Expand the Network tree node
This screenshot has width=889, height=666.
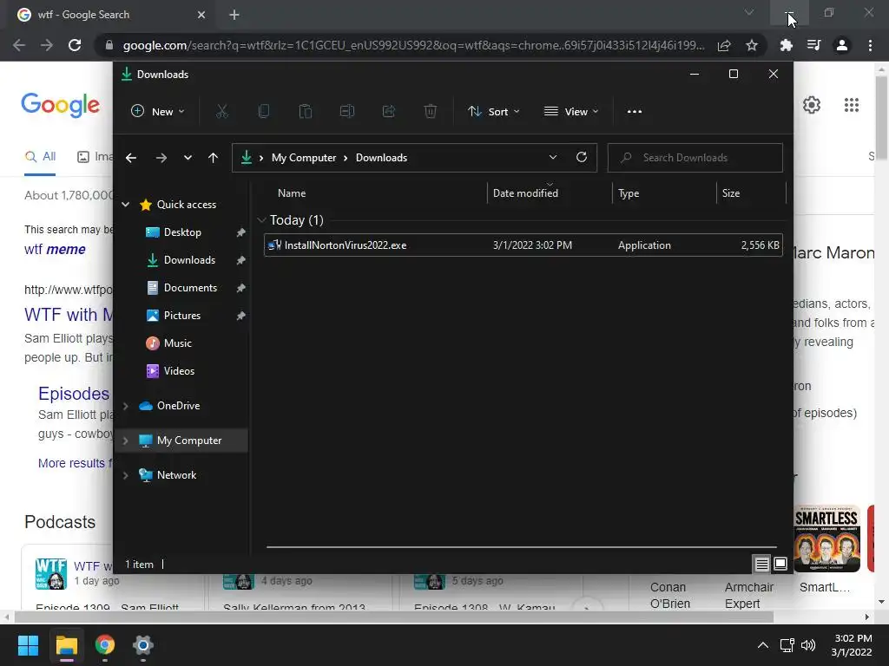coord(126,475)
